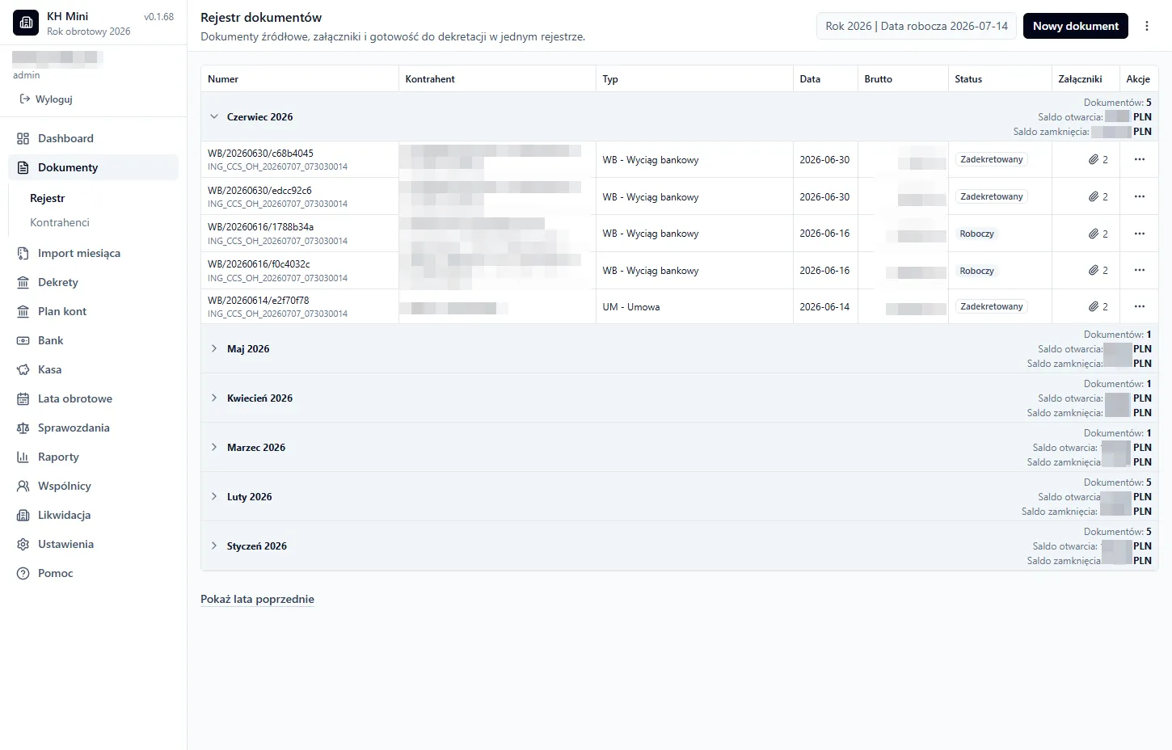Click the Likwidacja building icon
The height and width of the screenshot is (750, 1172).
coord(23,515)
